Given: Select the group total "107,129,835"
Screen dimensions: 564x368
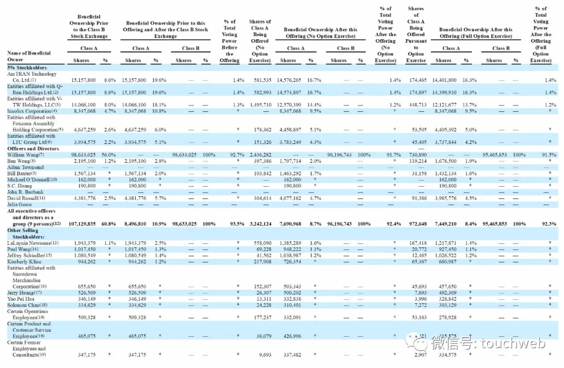Looking at the screenshot, I should [x=82, y=224].
